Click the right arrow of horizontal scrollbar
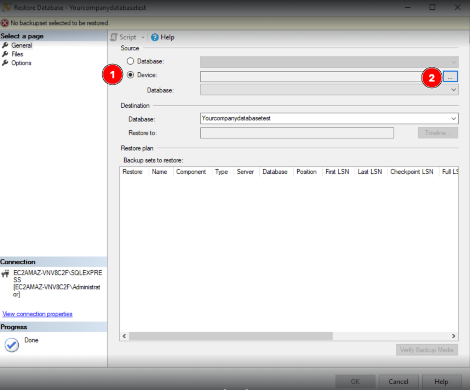The width and height of the screenshot is (470, 390). tap(454, 336)
